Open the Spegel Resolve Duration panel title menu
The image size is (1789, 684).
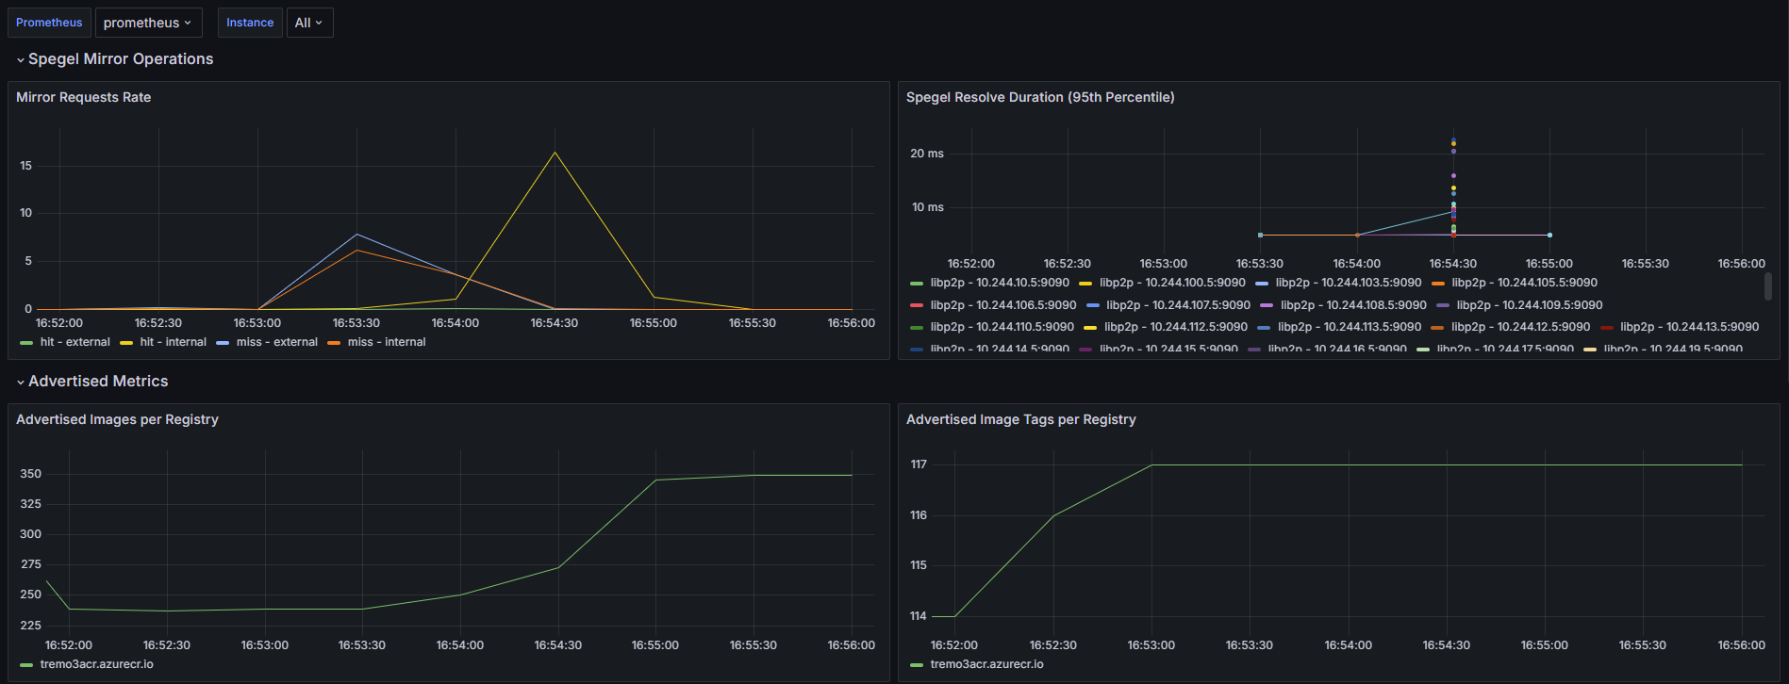click(1039, 97)
